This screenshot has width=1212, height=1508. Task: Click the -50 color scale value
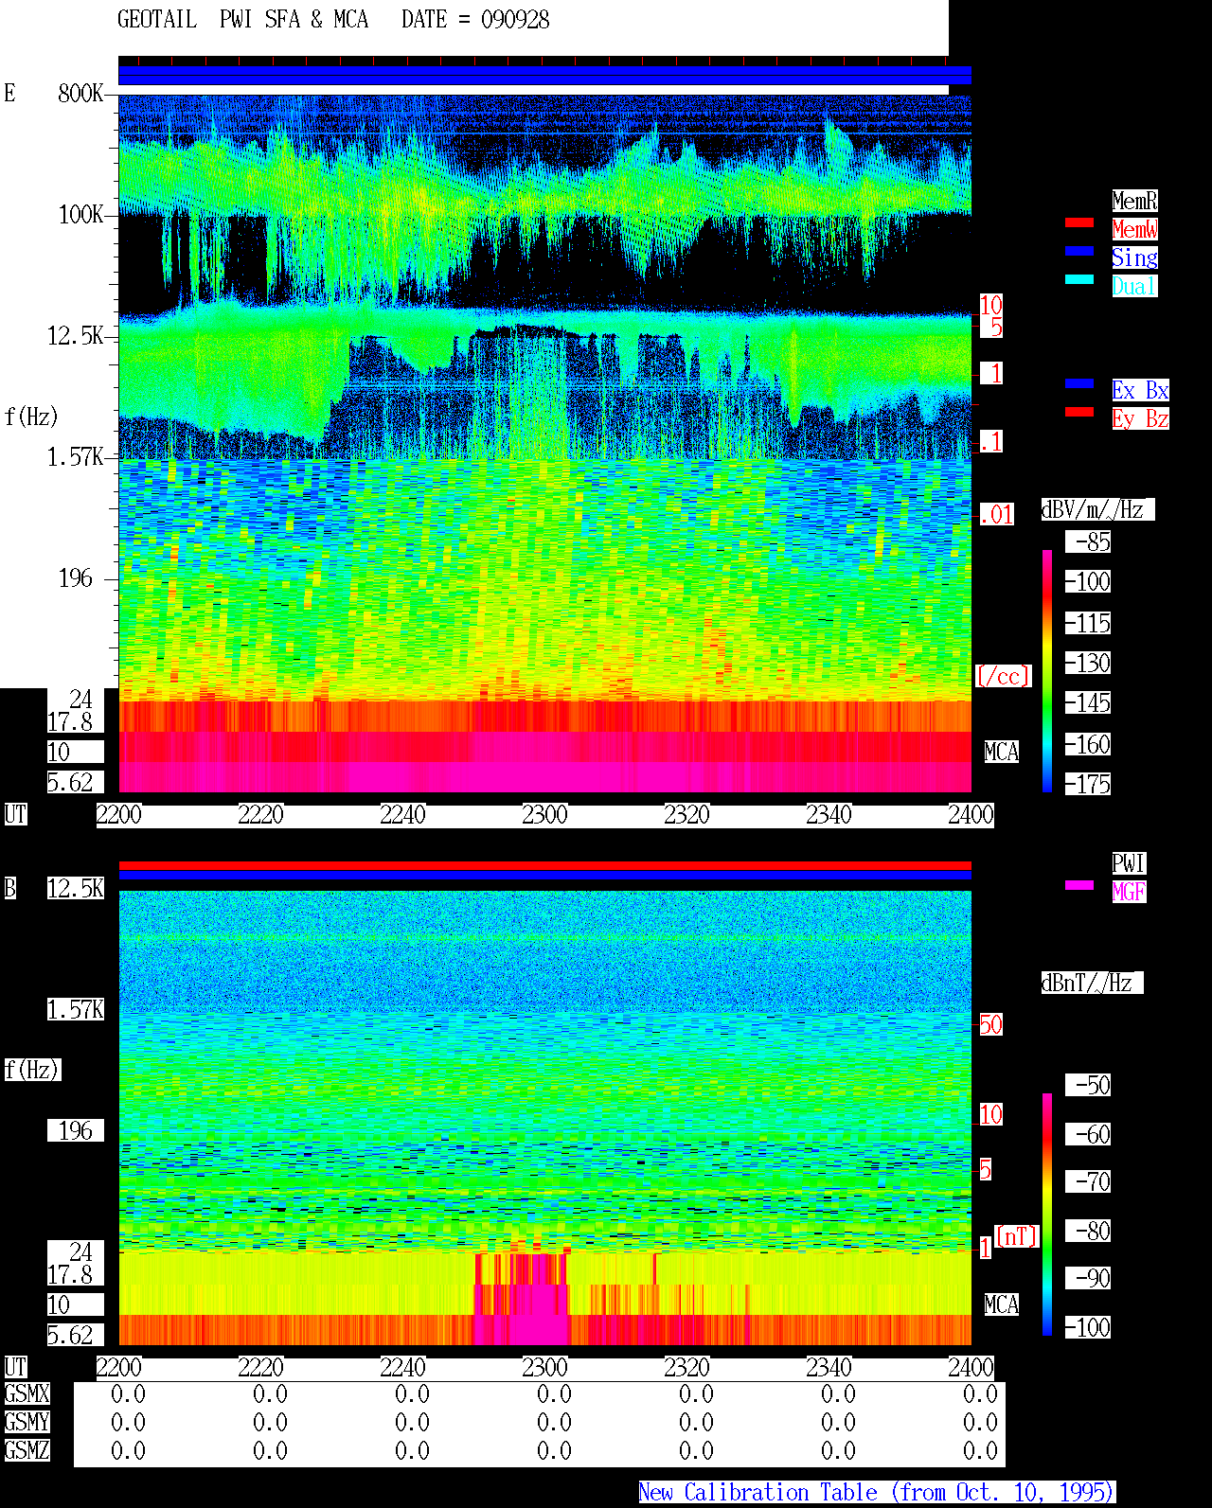[x=1089, y=1085]
